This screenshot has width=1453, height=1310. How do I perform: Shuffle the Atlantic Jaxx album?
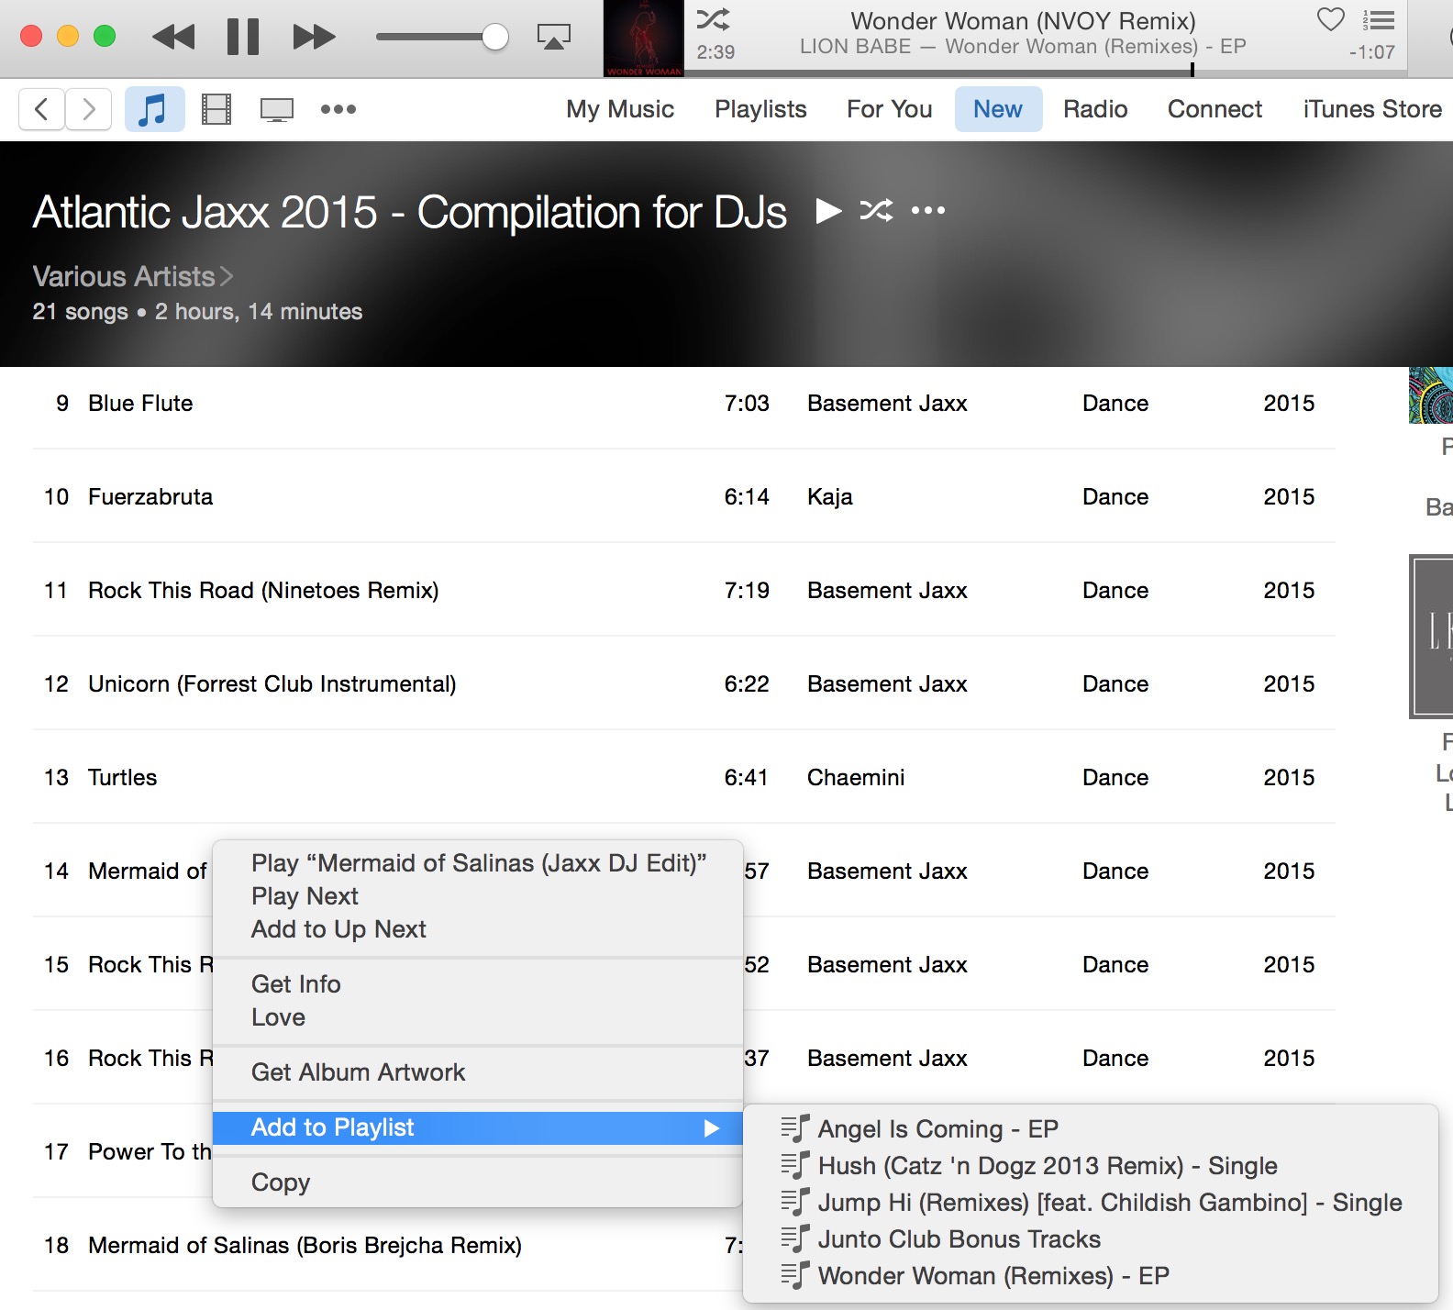[x=876, y=211]
